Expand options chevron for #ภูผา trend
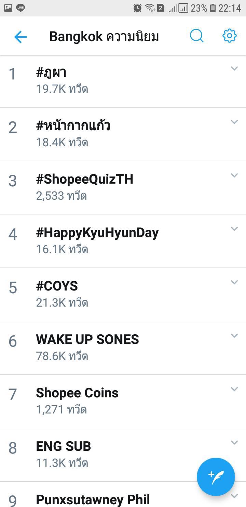The height and width of the screenshot is (507, 246). click(234, 69)
